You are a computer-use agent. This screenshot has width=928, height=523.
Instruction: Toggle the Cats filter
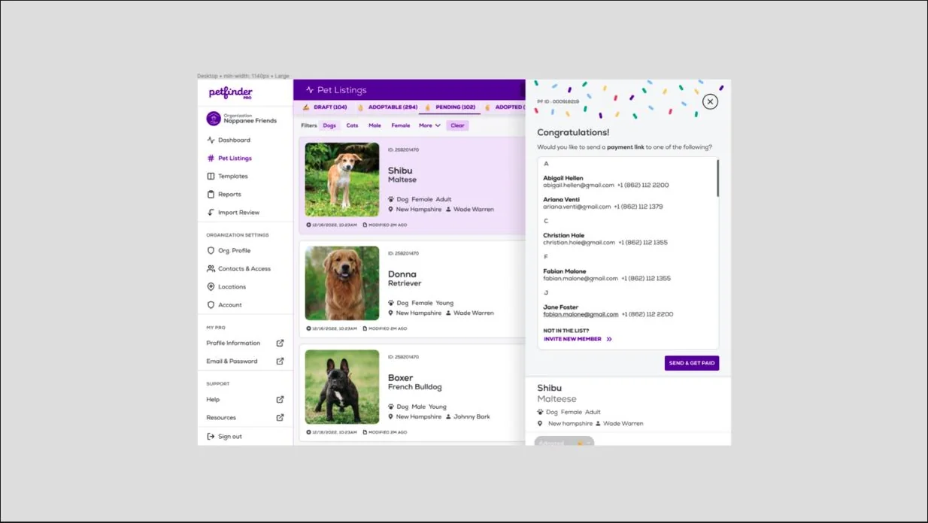point(352,125)
